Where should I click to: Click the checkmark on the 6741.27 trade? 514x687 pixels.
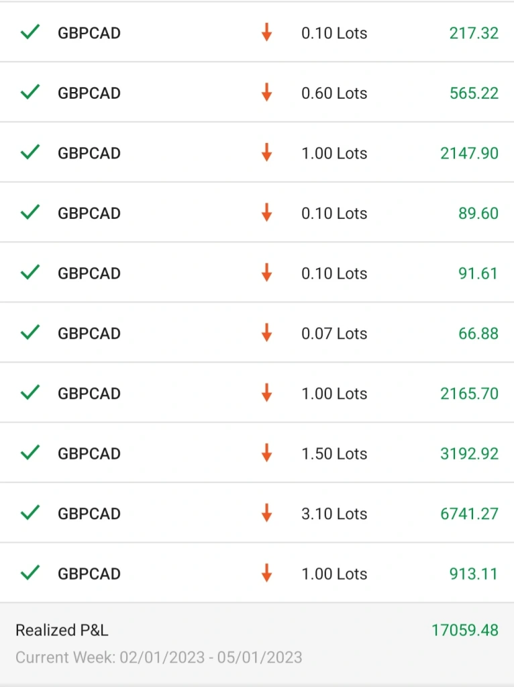click(30, 512)
